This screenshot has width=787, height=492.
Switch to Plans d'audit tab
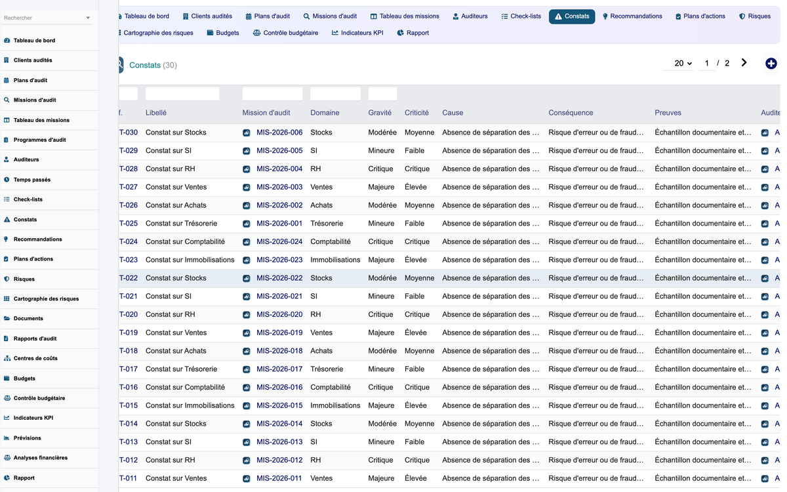coord(268,16)
